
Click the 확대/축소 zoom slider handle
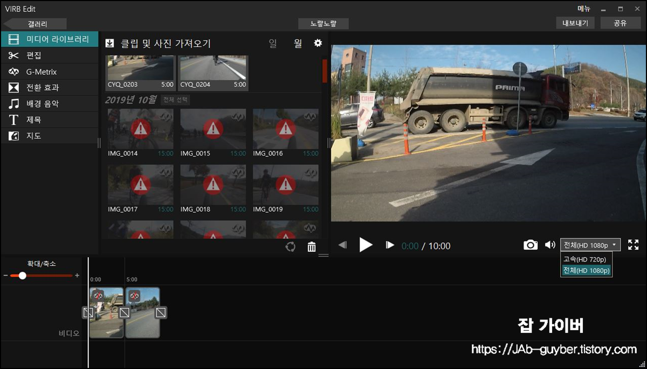pyautogui.click(x=22, y=275)
